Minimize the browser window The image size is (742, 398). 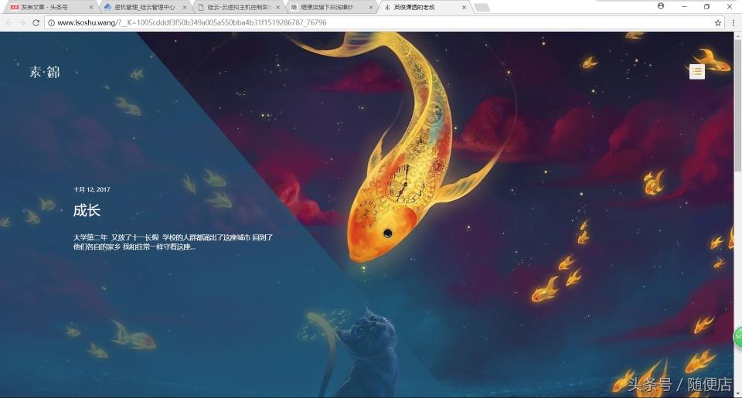click(x=684, y=7)
